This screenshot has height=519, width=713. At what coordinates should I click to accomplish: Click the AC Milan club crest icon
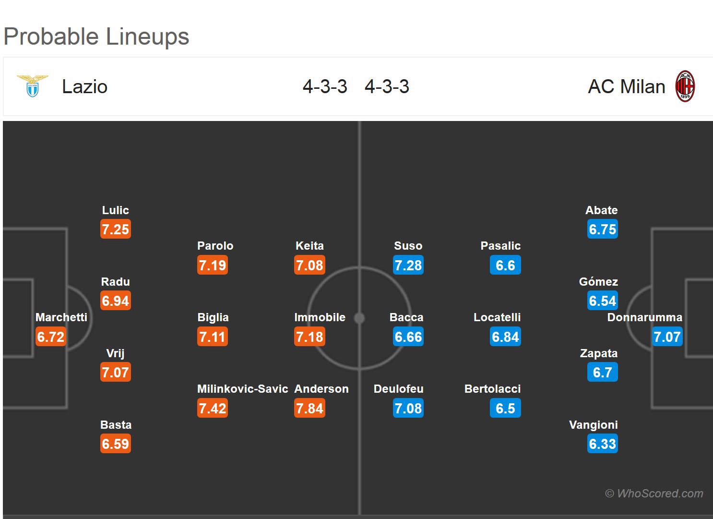tap(685, 86)
